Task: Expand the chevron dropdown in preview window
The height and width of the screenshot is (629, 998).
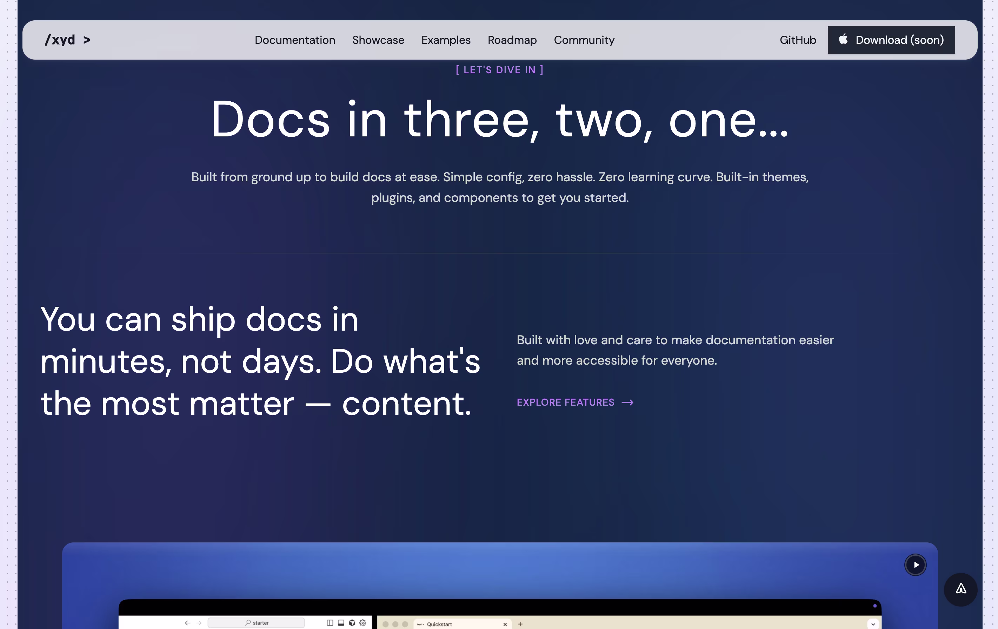Action: [x=873, y=624]
